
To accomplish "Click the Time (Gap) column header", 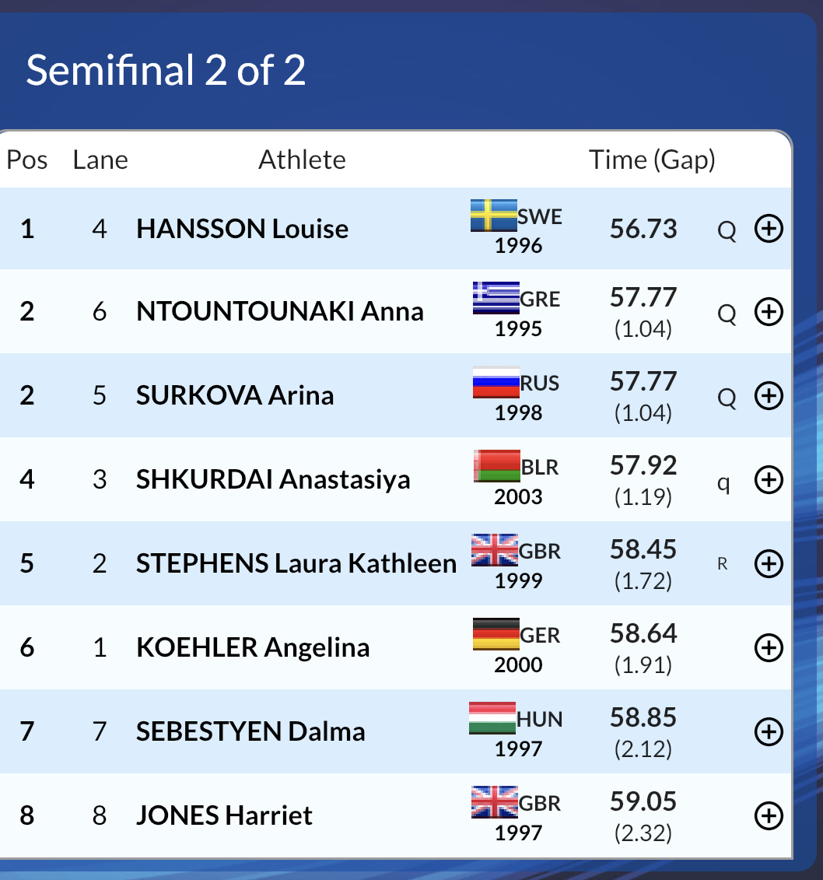I will (x=652, y=160).
